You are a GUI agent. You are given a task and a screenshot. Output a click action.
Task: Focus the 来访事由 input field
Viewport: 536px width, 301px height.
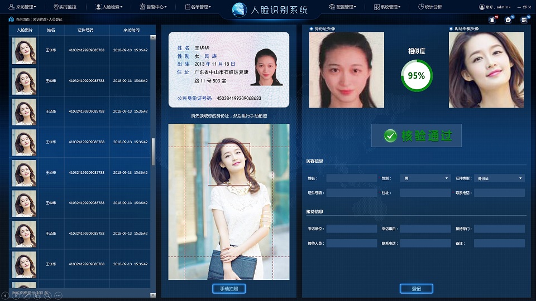[x=425, y=229]
